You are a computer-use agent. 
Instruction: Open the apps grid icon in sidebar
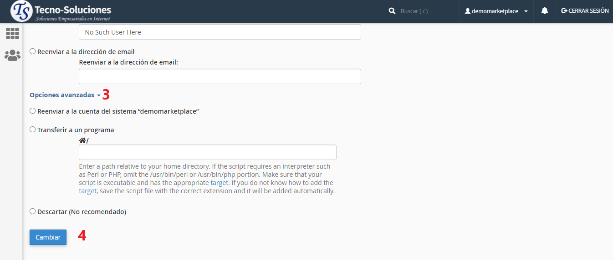pos(12,33)
